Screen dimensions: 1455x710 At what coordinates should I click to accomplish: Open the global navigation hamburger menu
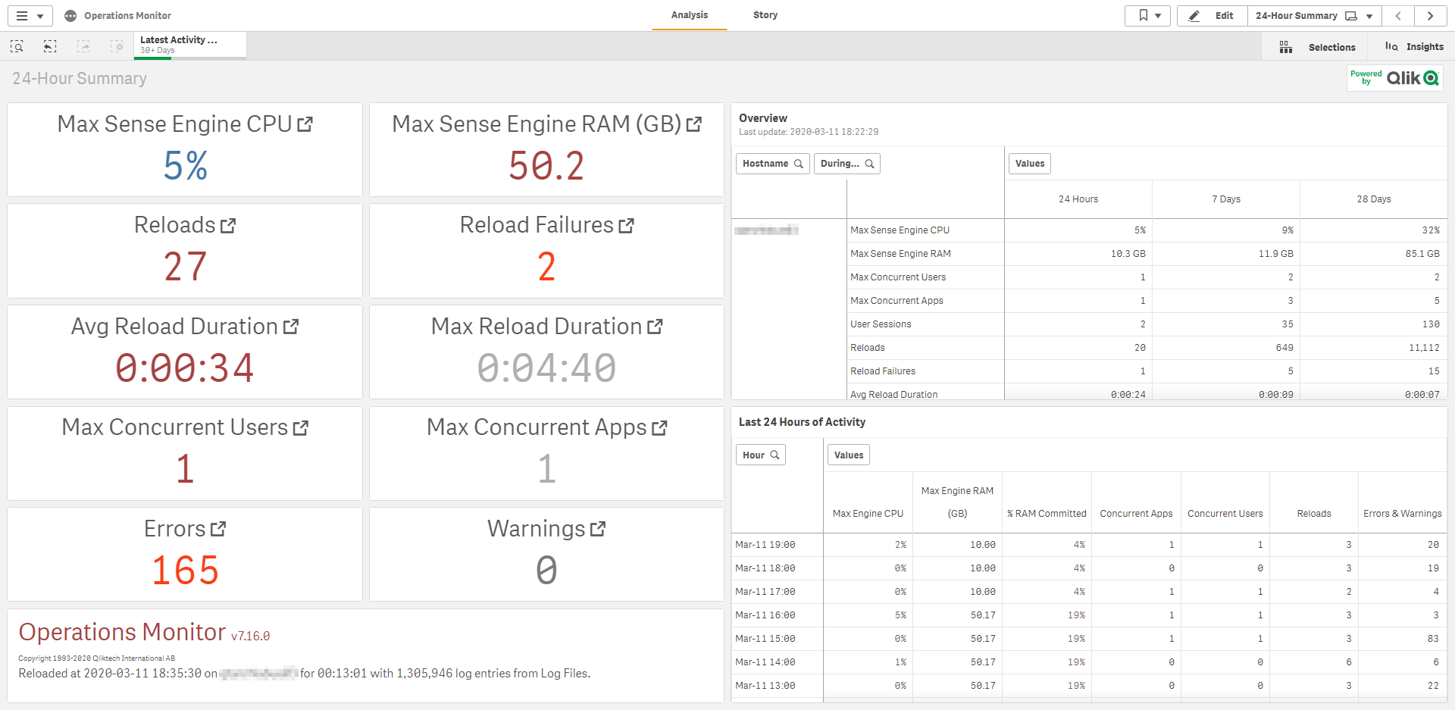[30, 16]
